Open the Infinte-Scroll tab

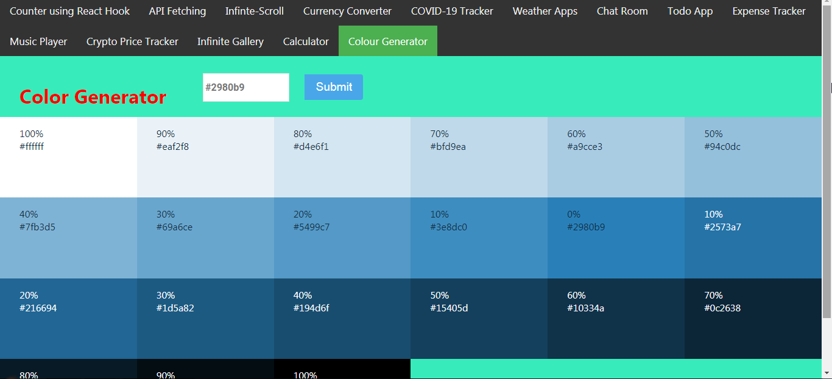point(255,11)
